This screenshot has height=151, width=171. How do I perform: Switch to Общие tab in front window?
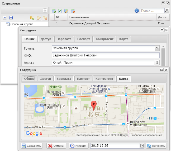[29, 79]
